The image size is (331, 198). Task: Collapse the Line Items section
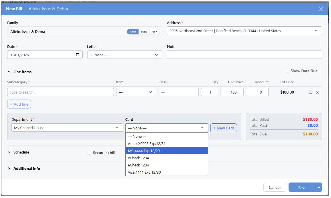click(x=9, y=72)
